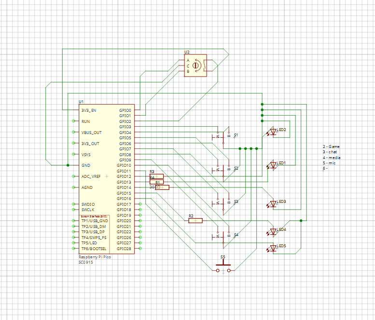The image size is (375, 320).
Task: Click the '2 - Game' text note
Action: (x=332, y=147)
